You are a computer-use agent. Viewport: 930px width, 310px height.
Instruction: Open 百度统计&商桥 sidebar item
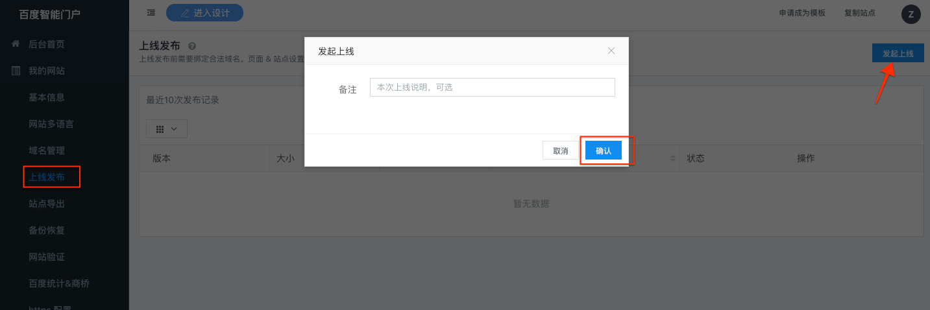point(58,283)
